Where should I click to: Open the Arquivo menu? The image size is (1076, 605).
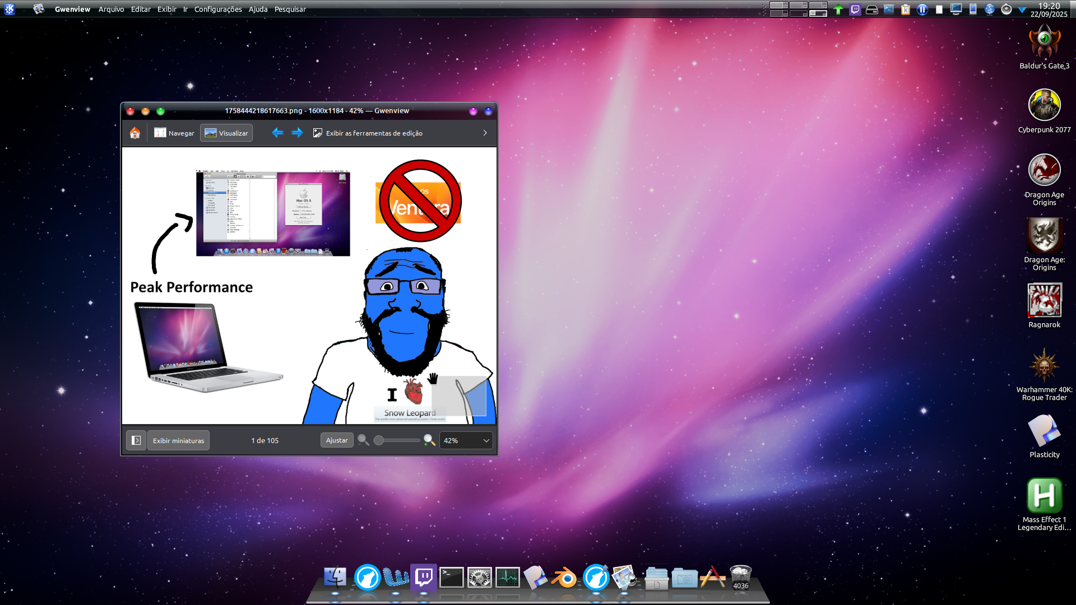pos(112,9)
